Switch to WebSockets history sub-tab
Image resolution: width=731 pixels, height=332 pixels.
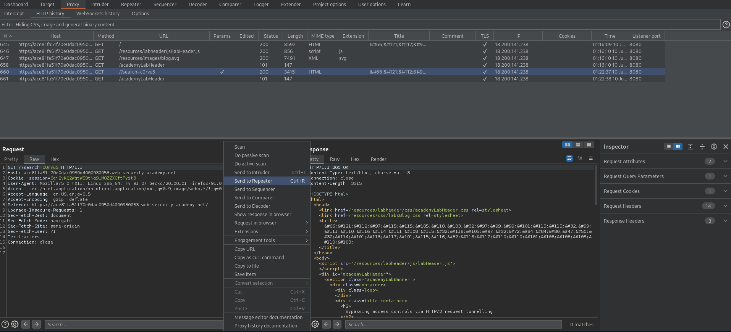click(98, 14)
